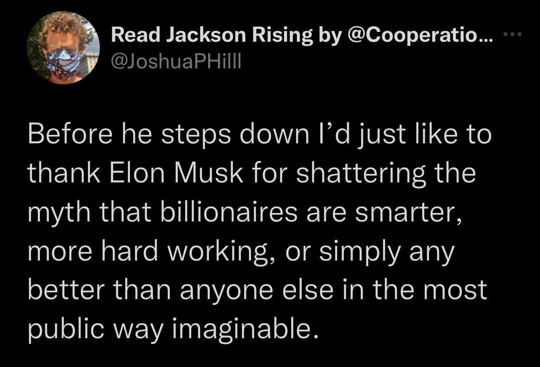540x367 pixels.
Task: Open the tweet author's profile via avatar
Action: click(62, 47)
